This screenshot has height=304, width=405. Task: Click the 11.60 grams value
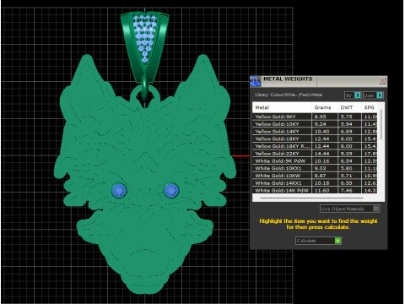point(321,190)
